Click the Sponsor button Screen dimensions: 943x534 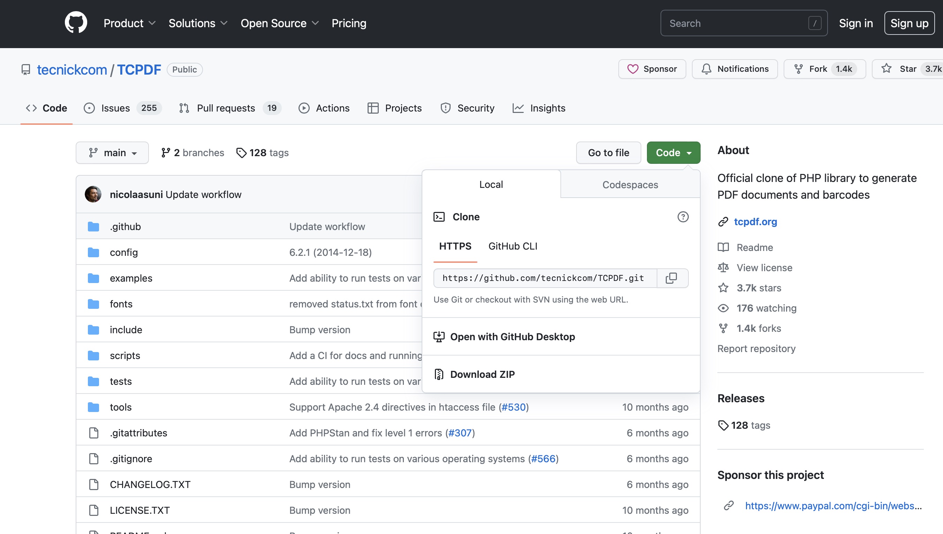click(652, 69)
